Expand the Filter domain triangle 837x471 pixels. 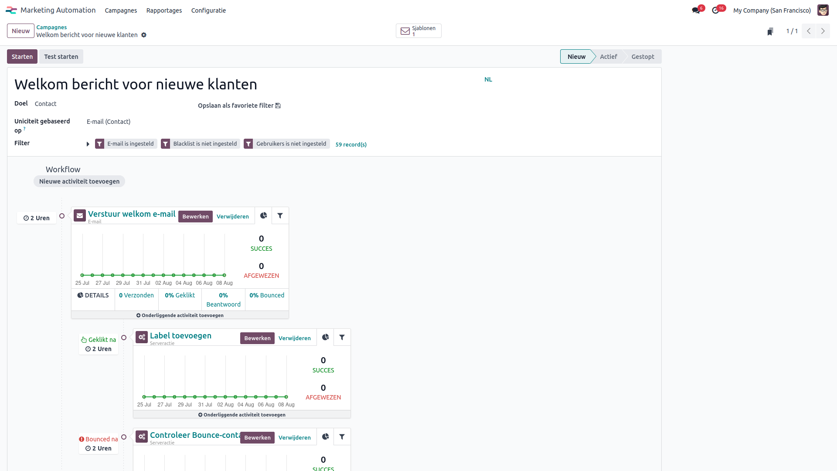click(88, 144)
